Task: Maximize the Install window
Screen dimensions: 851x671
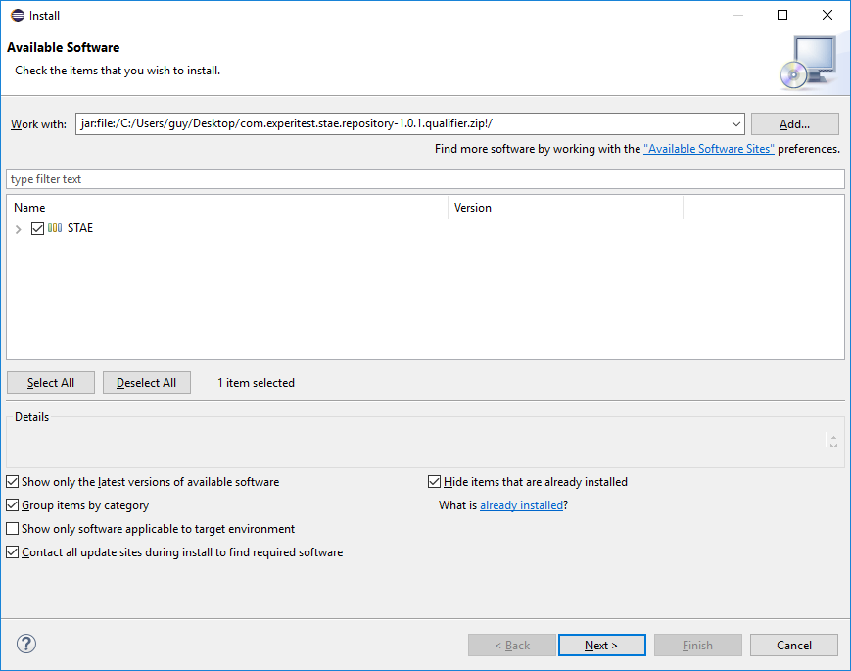Action: pos(782,15)
